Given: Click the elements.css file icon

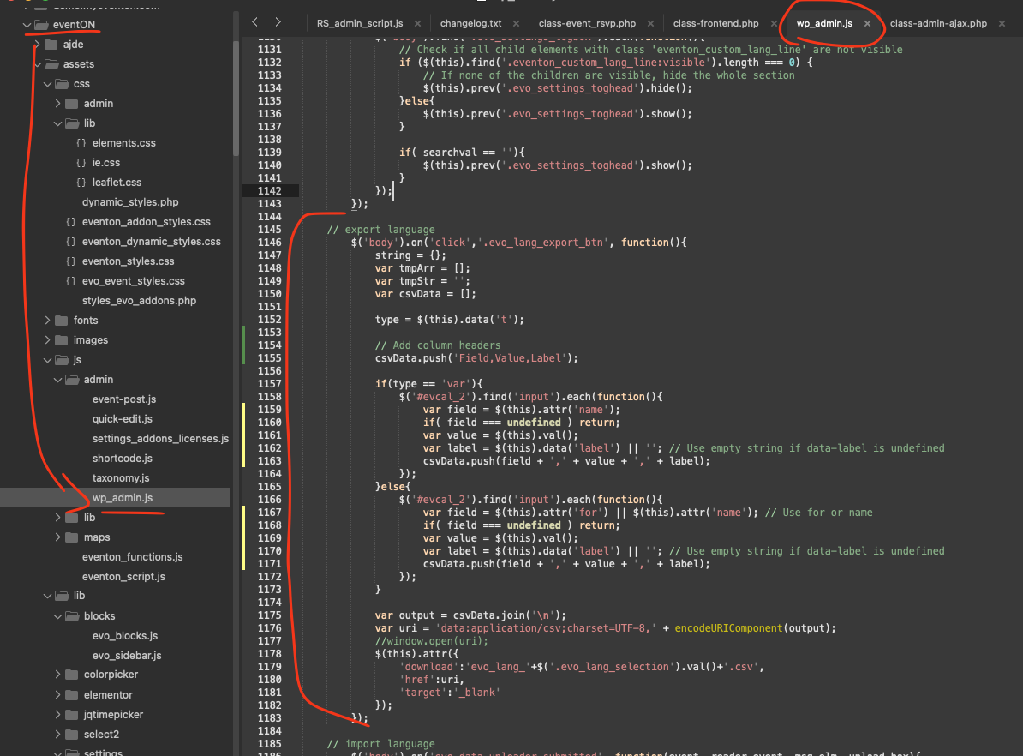Looking at the screenshot, I should (81, 143).
